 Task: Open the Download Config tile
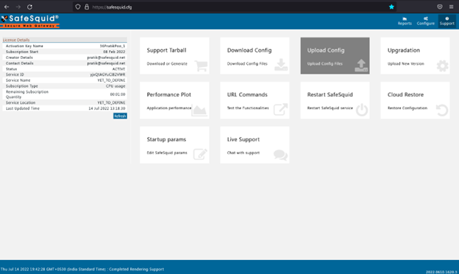255,56
